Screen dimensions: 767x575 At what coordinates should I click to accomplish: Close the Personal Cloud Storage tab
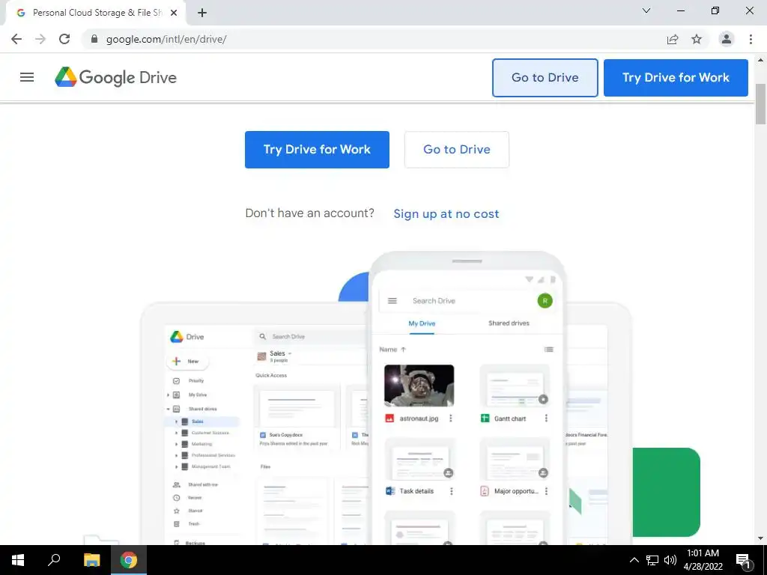pyautogui.click(x=174, y=13)
